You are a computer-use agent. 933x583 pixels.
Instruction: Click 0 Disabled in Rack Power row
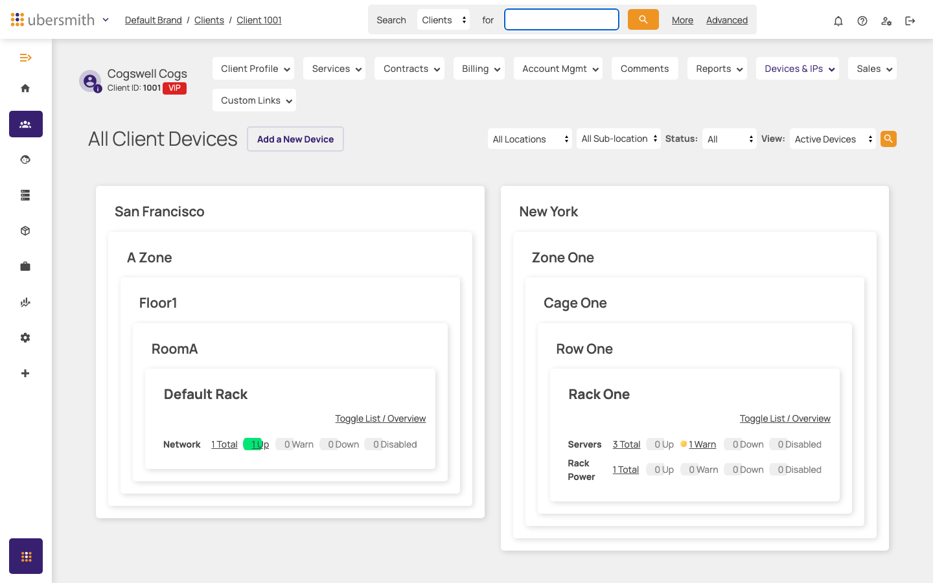[x=796, y=470]
